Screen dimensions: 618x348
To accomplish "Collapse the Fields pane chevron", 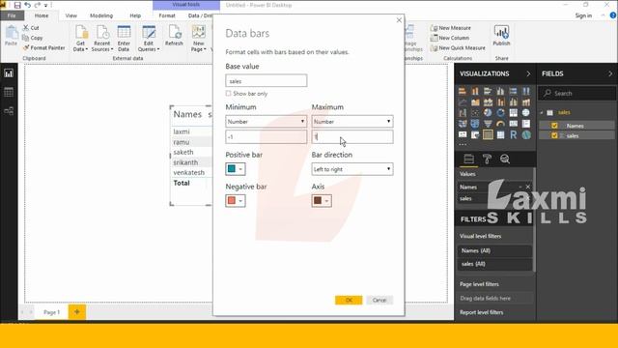I will 610,73.
